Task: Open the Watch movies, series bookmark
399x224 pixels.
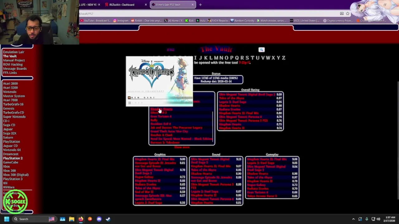Action: point(272,21)
